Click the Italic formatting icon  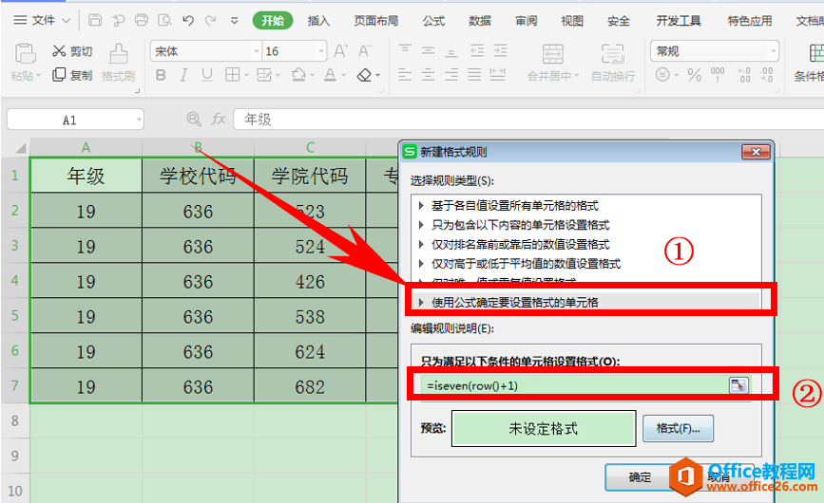186,75
